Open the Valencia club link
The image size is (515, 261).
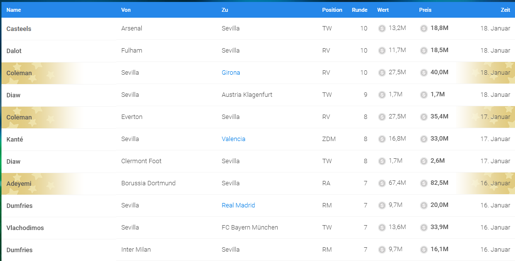233,139
